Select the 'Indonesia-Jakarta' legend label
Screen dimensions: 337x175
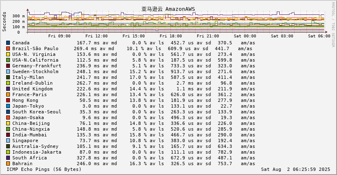(37, 152)
